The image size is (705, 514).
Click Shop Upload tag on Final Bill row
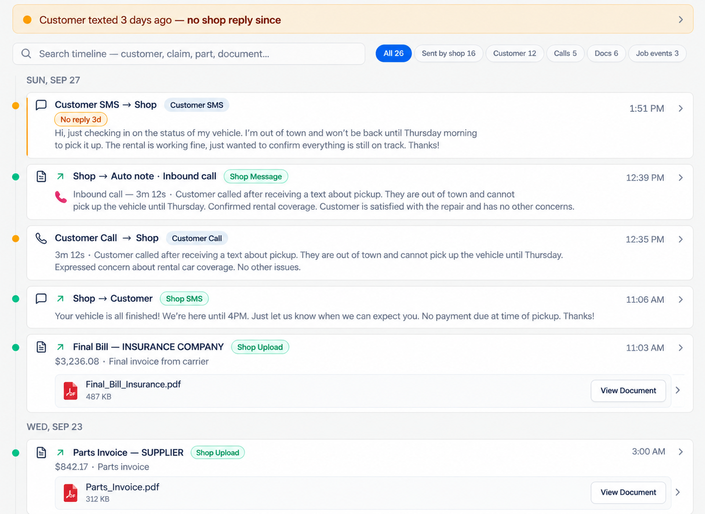tap(260, 347)
